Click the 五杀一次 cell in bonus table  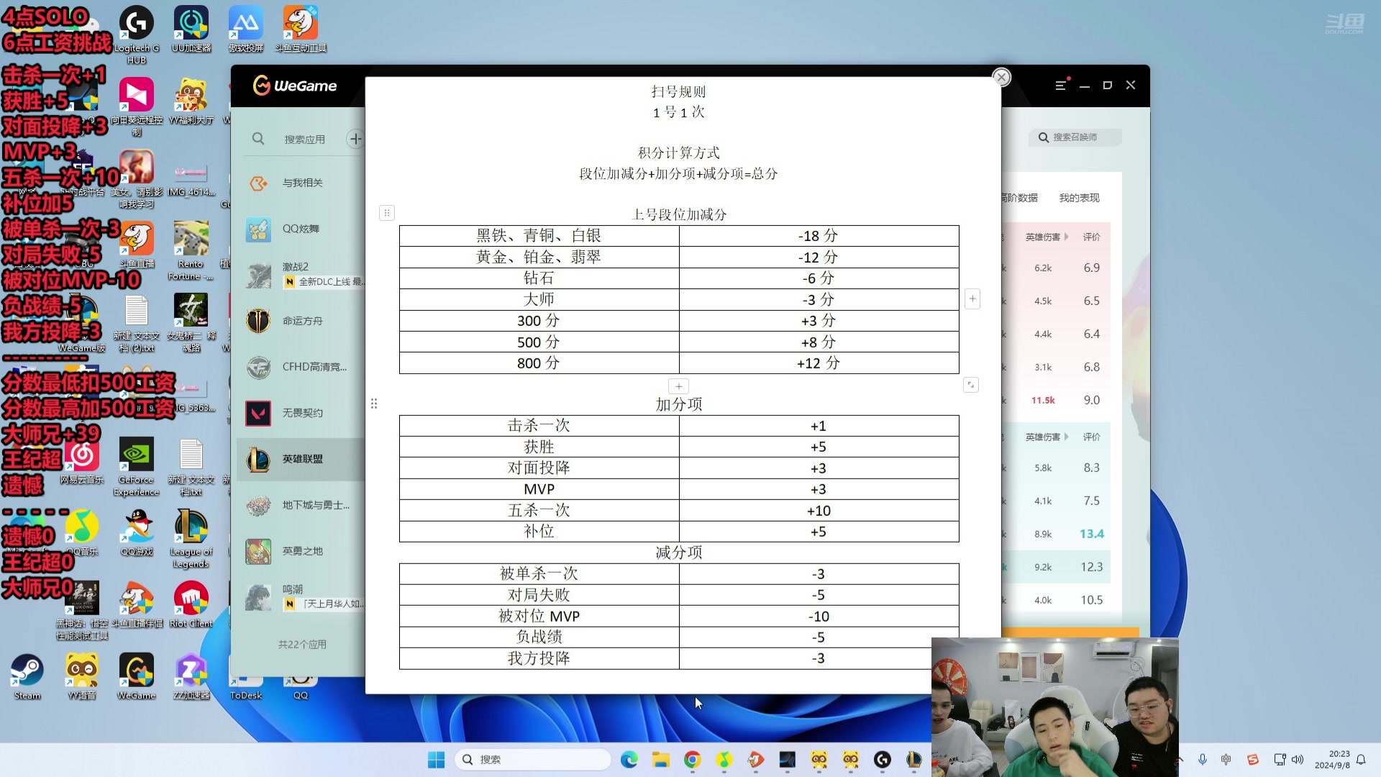click(539, 511)
